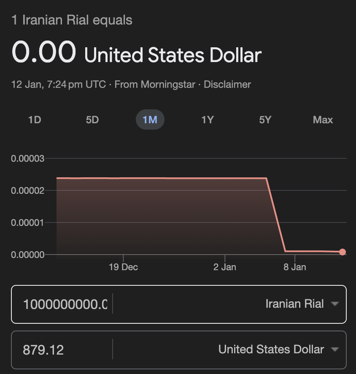Image resolution: width=356 pixels, height=374 pixels.
Task: Switch to the 5Y chart view
Action: [x=265, y=120]
